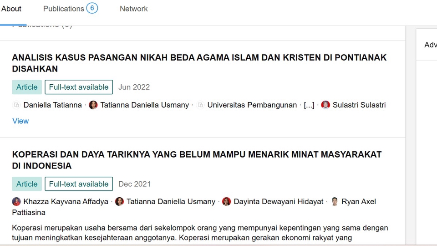Open the About tab
The image size is (437, 246).
pyautogui.click(x=11, y=9)
